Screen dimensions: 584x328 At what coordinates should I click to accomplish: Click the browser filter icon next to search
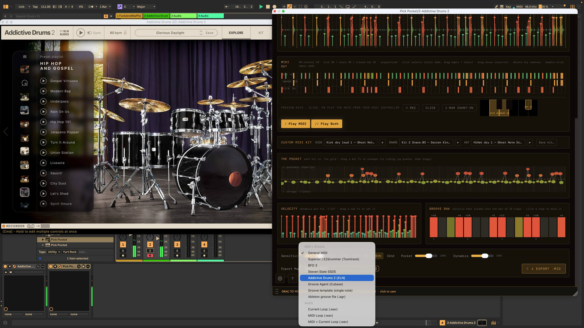pos(106,16)
